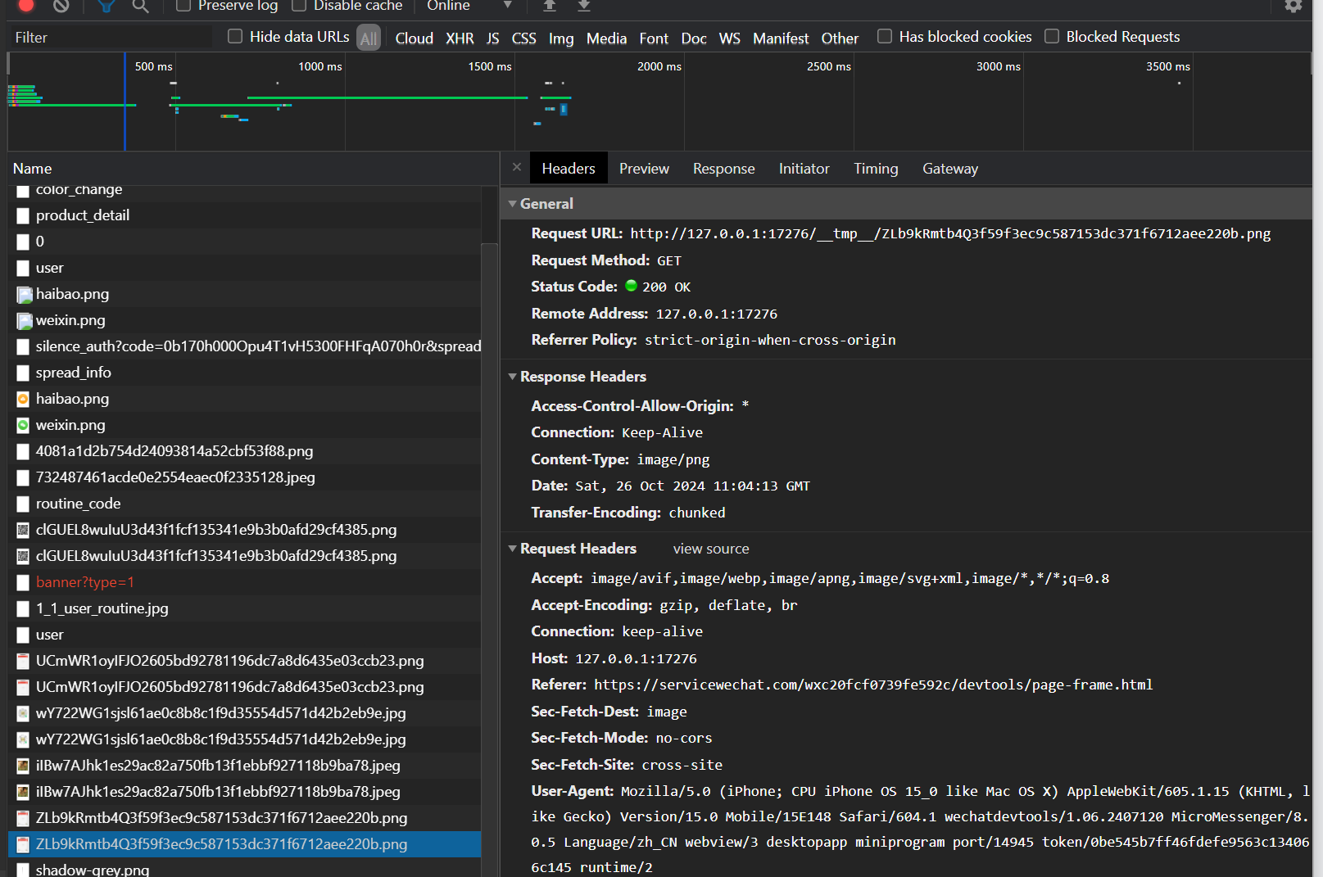Image resolution: width=1323 pixels, height=877 pixels.
Task: Tick the Disable cache checkbox
Action: [299, 5]
